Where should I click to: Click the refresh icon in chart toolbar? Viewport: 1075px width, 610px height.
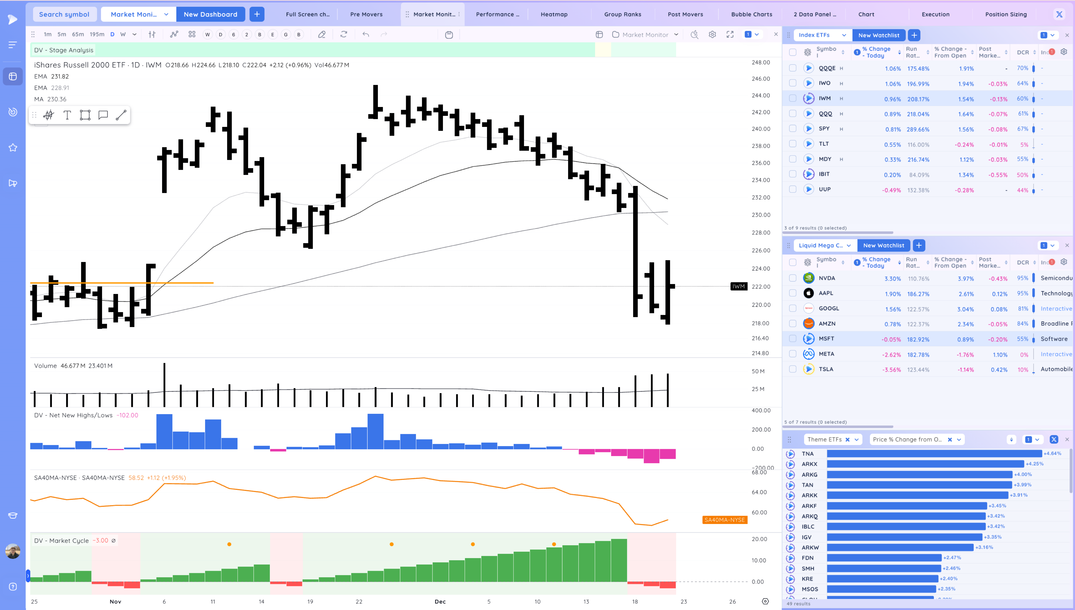pyautogui.click(x=343, y=35)
